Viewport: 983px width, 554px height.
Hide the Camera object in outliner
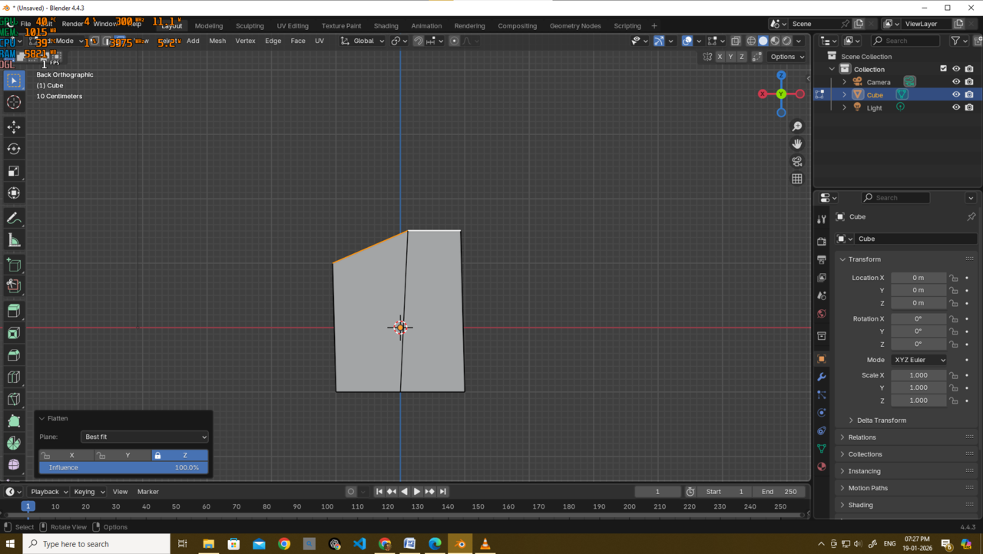(956, 82)
